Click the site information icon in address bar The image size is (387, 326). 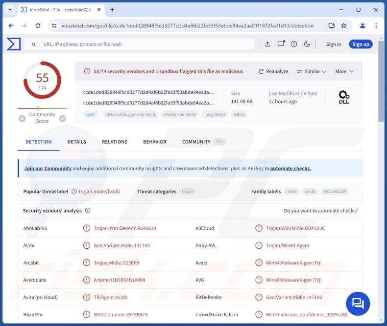(x=54, y=25)
